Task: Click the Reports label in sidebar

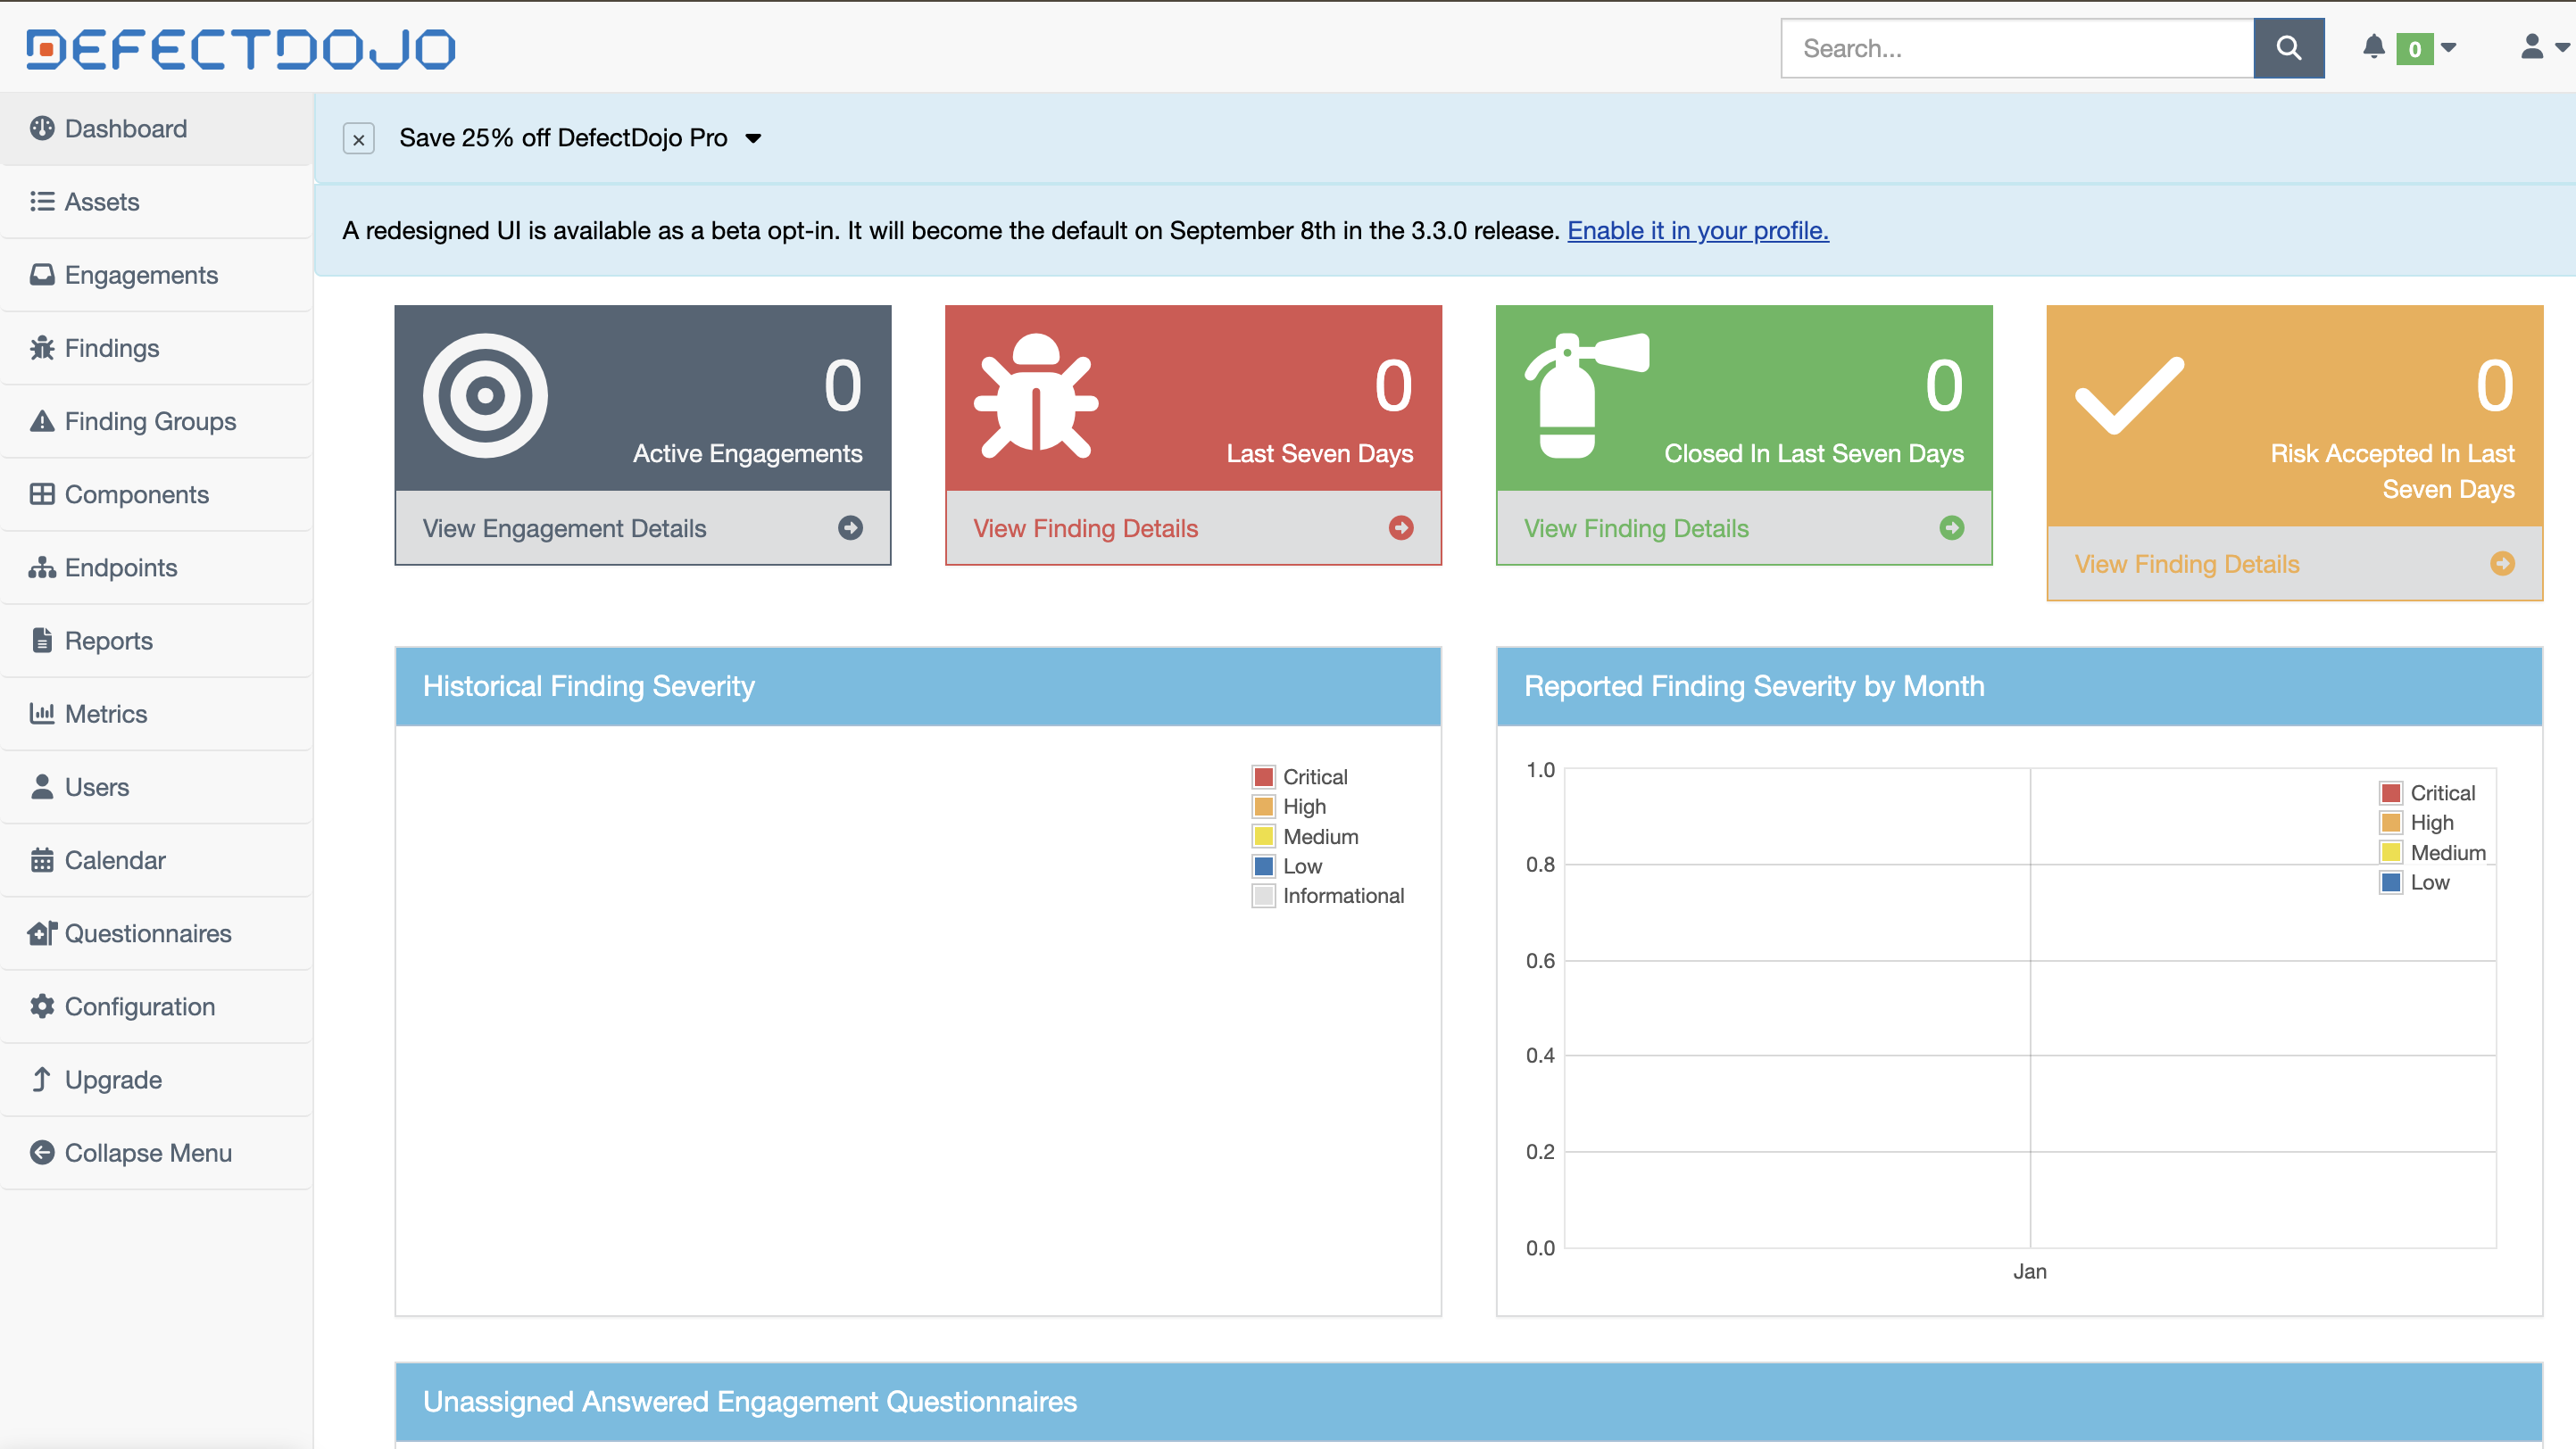Action: pos(109,641)
